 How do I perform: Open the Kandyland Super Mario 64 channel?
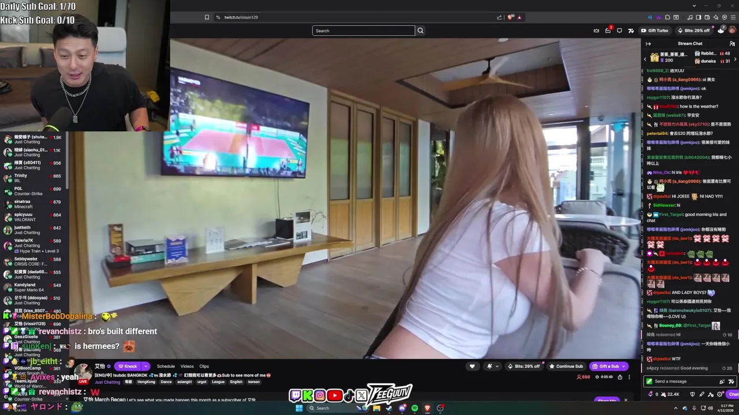(34, 288)
